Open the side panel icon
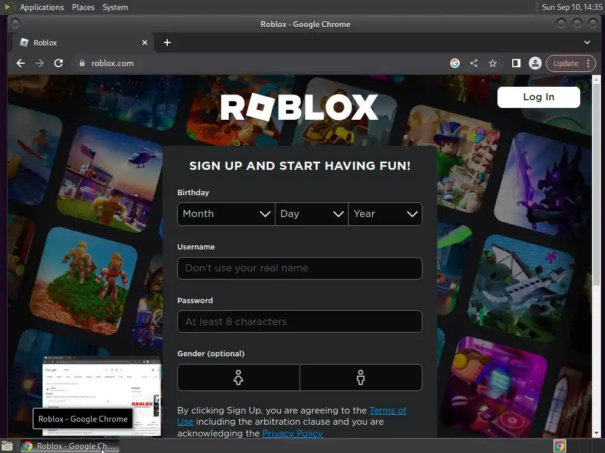This screenshot has width=605, height=453. [x=516, y=63]
